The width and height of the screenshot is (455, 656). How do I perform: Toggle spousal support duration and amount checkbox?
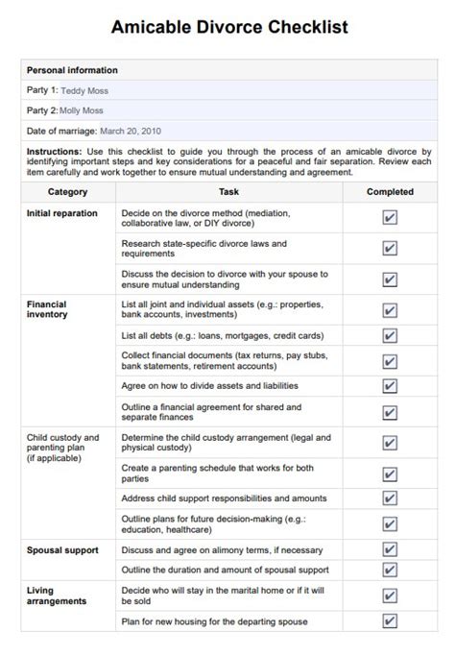click(390, 570)
